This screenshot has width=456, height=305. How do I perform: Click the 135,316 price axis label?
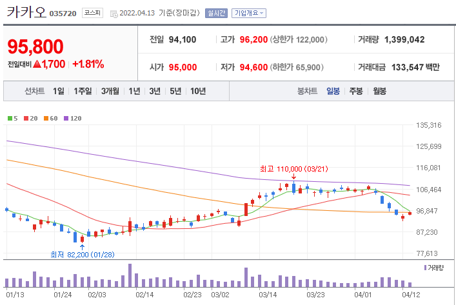click(x=429, y=125)
